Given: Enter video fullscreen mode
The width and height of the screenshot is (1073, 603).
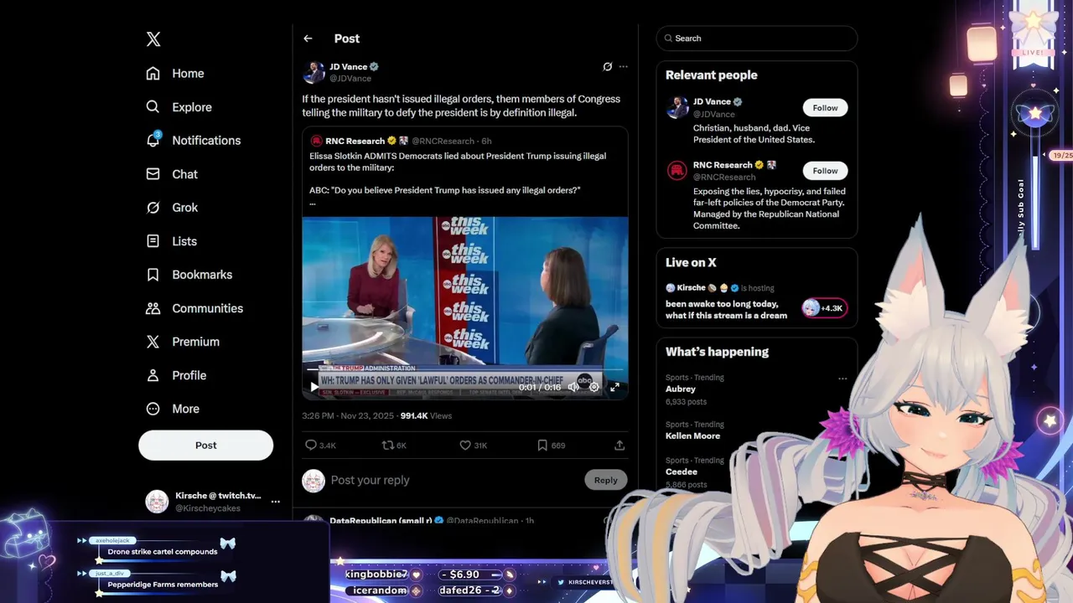Looking at the screenshot, I should [614, 387].
